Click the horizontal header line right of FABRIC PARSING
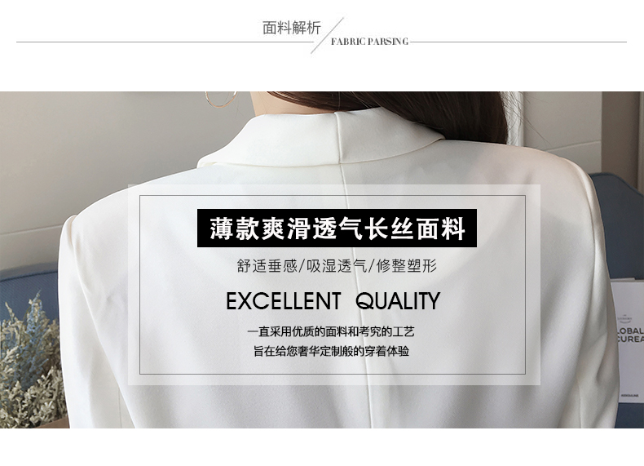 tap(518, 42)
